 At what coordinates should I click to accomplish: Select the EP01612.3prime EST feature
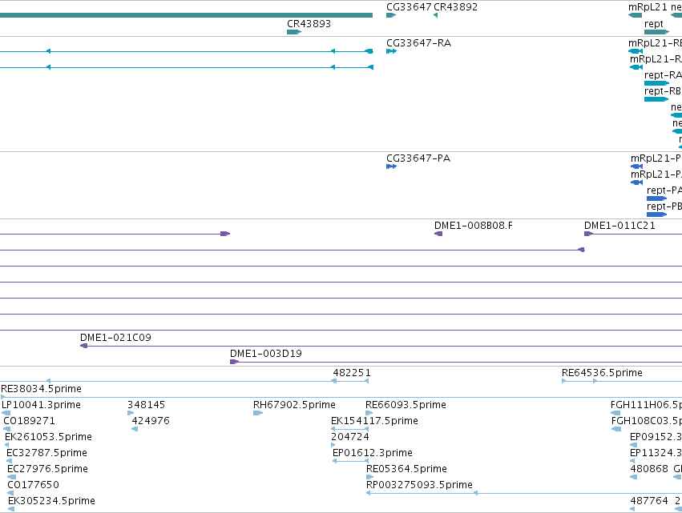(350, 461)
